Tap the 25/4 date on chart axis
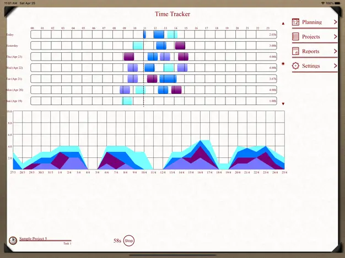The height and width of the screenshot is (258, 345). pyautogui.click(x=284, y=173)
